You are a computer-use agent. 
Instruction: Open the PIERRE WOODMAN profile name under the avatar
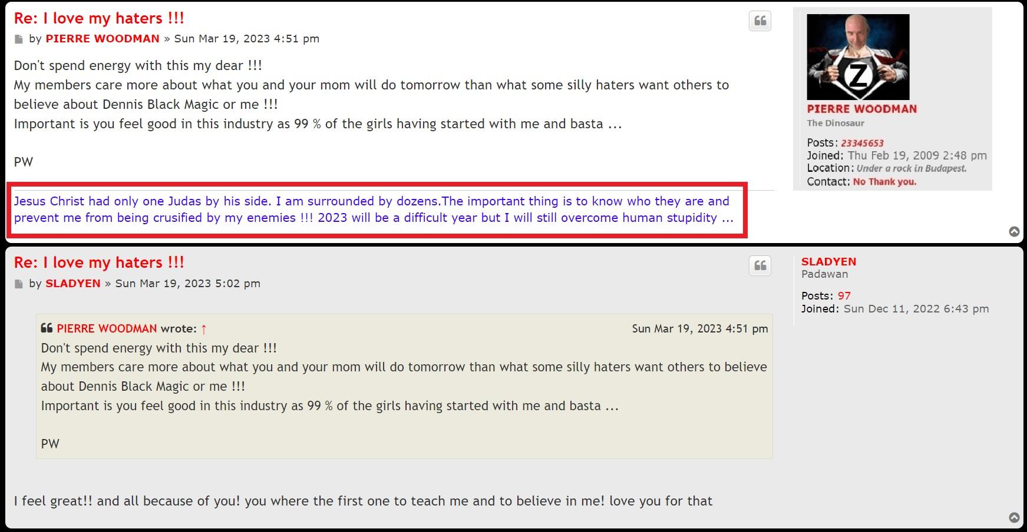point(861,109)
